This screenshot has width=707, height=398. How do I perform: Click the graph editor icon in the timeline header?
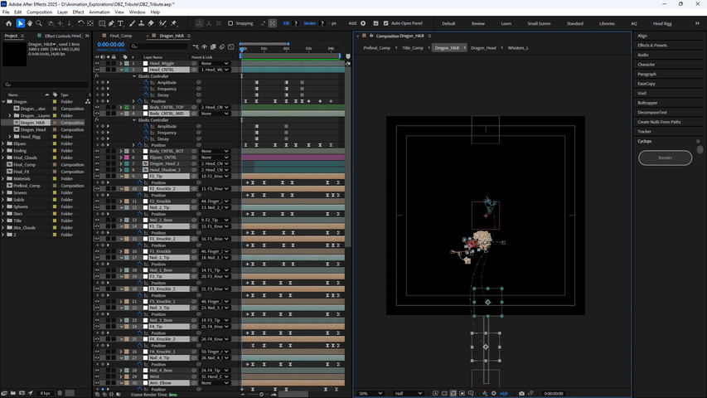tap(231, 46)
